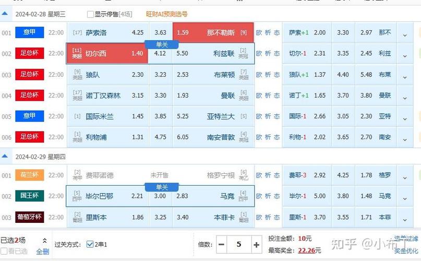The width and height of the screenshot is (421, 261).
Task: Pick 本菲卡 away win odds 3.40
Action: coord(213,217)
